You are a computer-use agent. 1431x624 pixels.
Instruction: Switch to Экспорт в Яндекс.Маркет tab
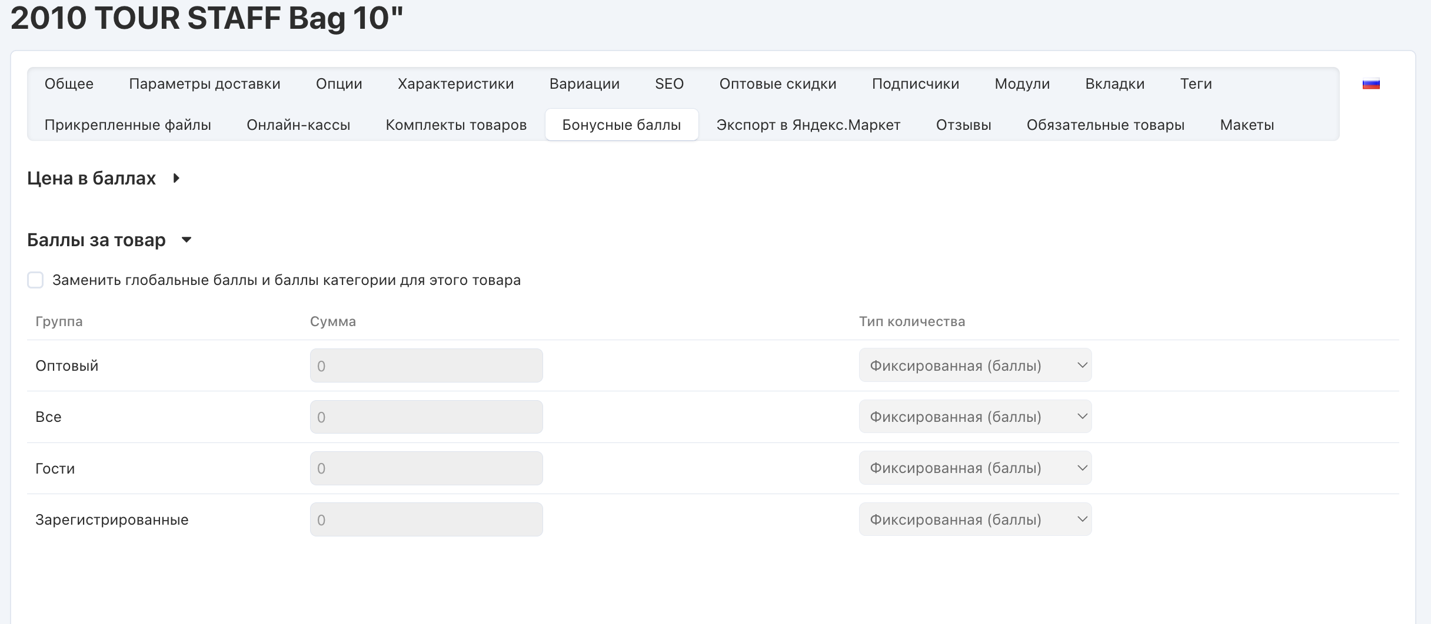tap(808, 125)
